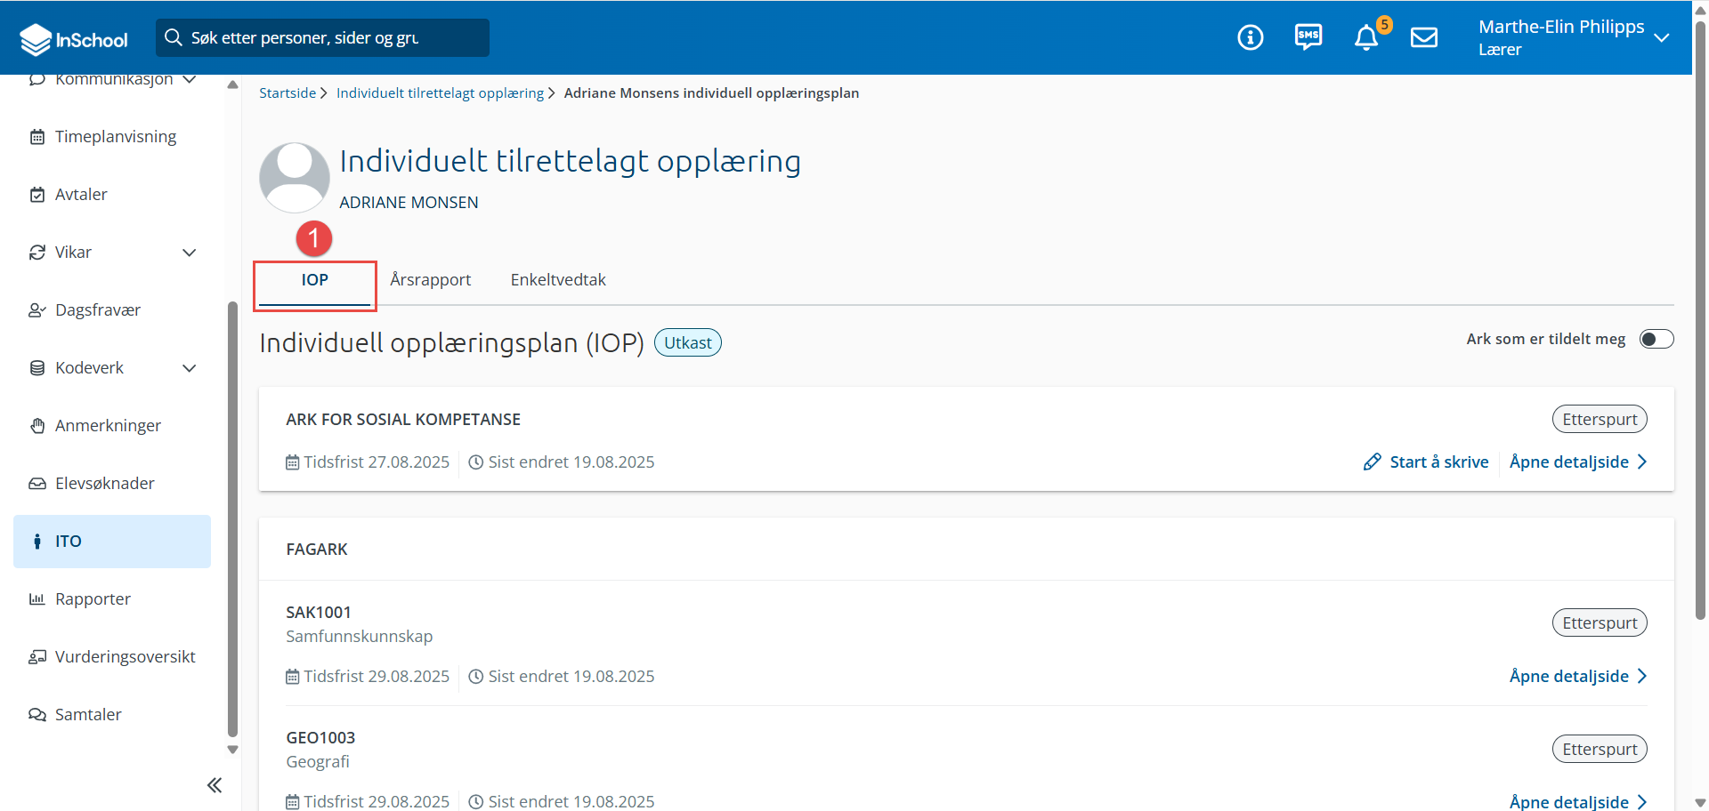
Task: Click Etterspurt badge on SAK1001
Action: tap(1600, 623)
